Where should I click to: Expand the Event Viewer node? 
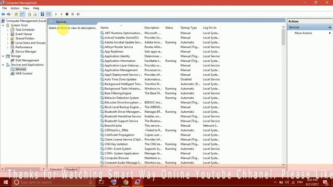point(8,34)
